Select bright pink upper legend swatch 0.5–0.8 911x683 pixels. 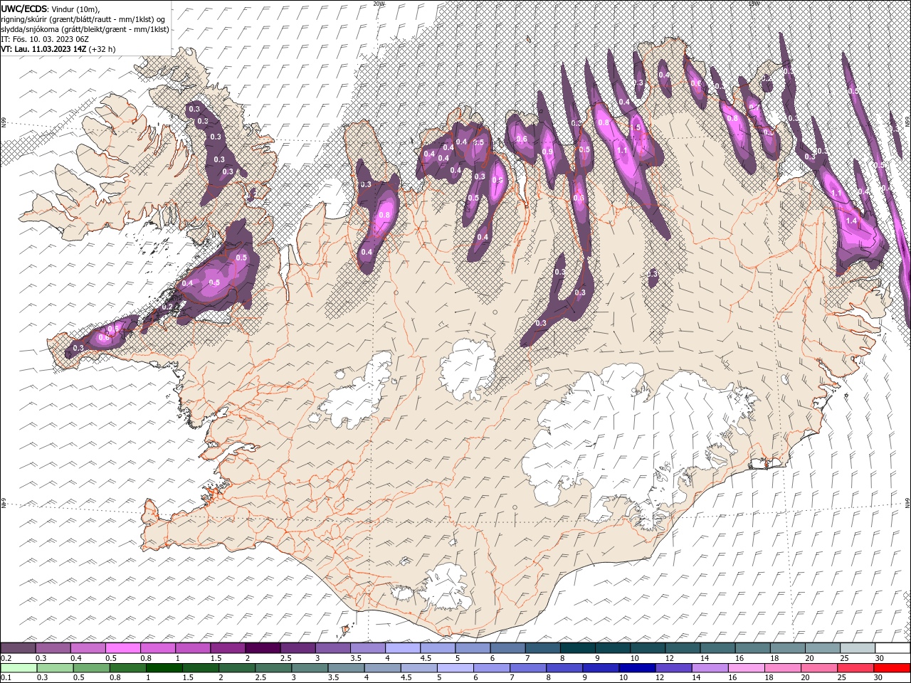tap(122, 648)
